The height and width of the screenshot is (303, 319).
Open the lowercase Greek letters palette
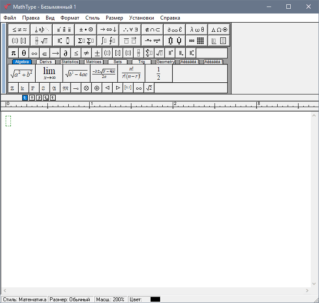click(197, 30)
